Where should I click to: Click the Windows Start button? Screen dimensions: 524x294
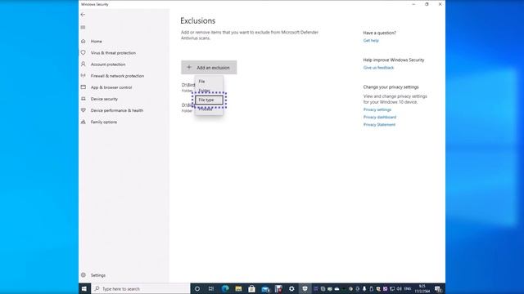84,288
